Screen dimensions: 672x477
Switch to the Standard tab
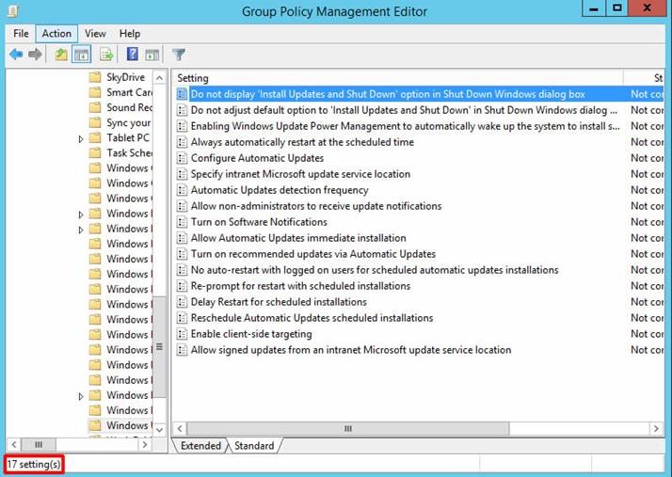click(254, 446)
